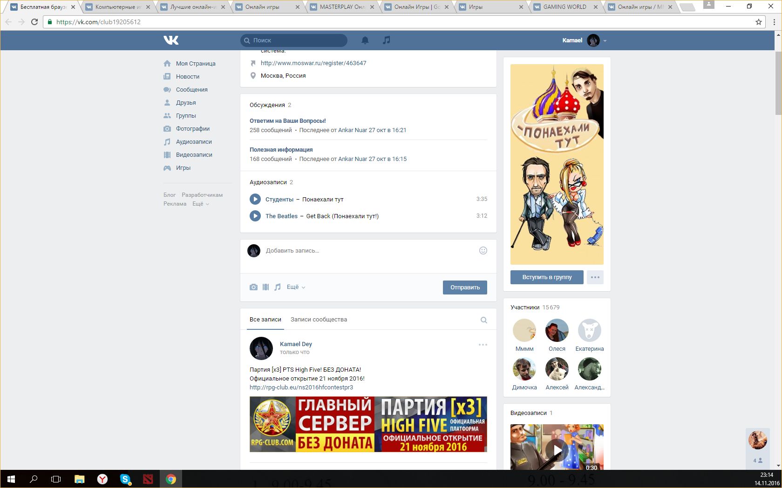Click the Студенты artist link
Viewport: 782px width, 488px height.
(x=279, y=200)
